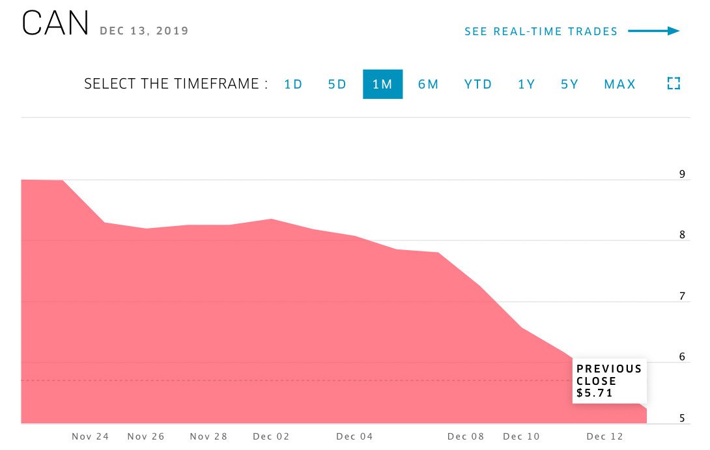710x450 pixels.
Task: Select the 5Y timeframe
Action: tap(570, 84)
